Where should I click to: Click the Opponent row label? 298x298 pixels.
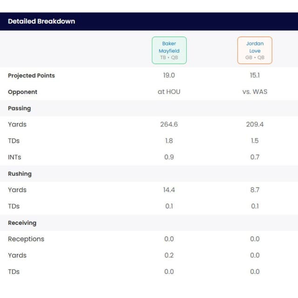(x=22, y=92)
